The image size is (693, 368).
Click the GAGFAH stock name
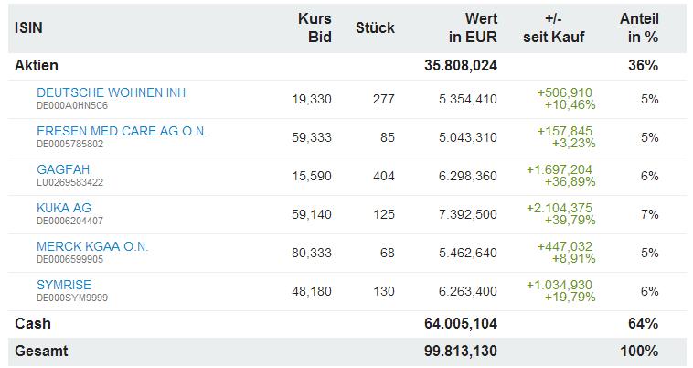pos(63,169)
